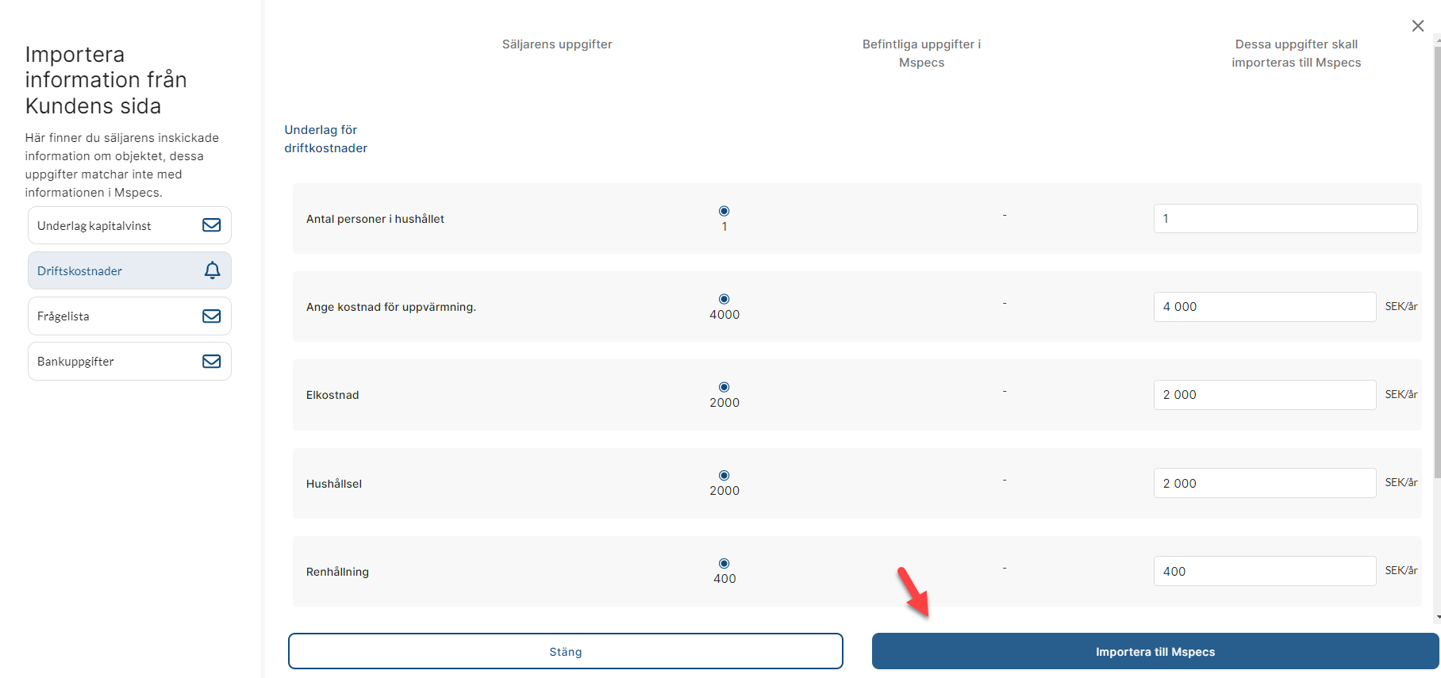Close the import dialog with the X
This screenshot has width=1441, height=678.
tap(1418, 26)
